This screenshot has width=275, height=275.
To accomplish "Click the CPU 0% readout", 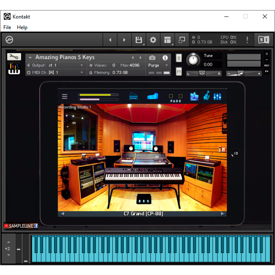I will (228, 38).
